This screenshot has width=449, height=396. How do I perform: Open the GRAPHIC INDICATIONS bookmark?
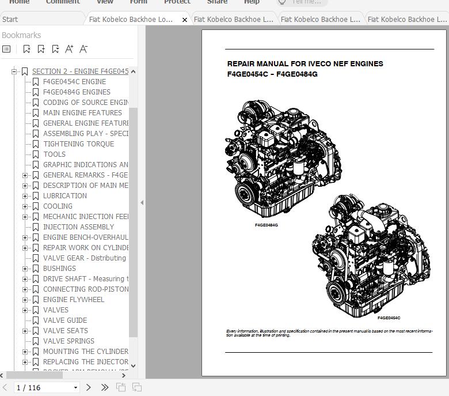tap(86, 165)
